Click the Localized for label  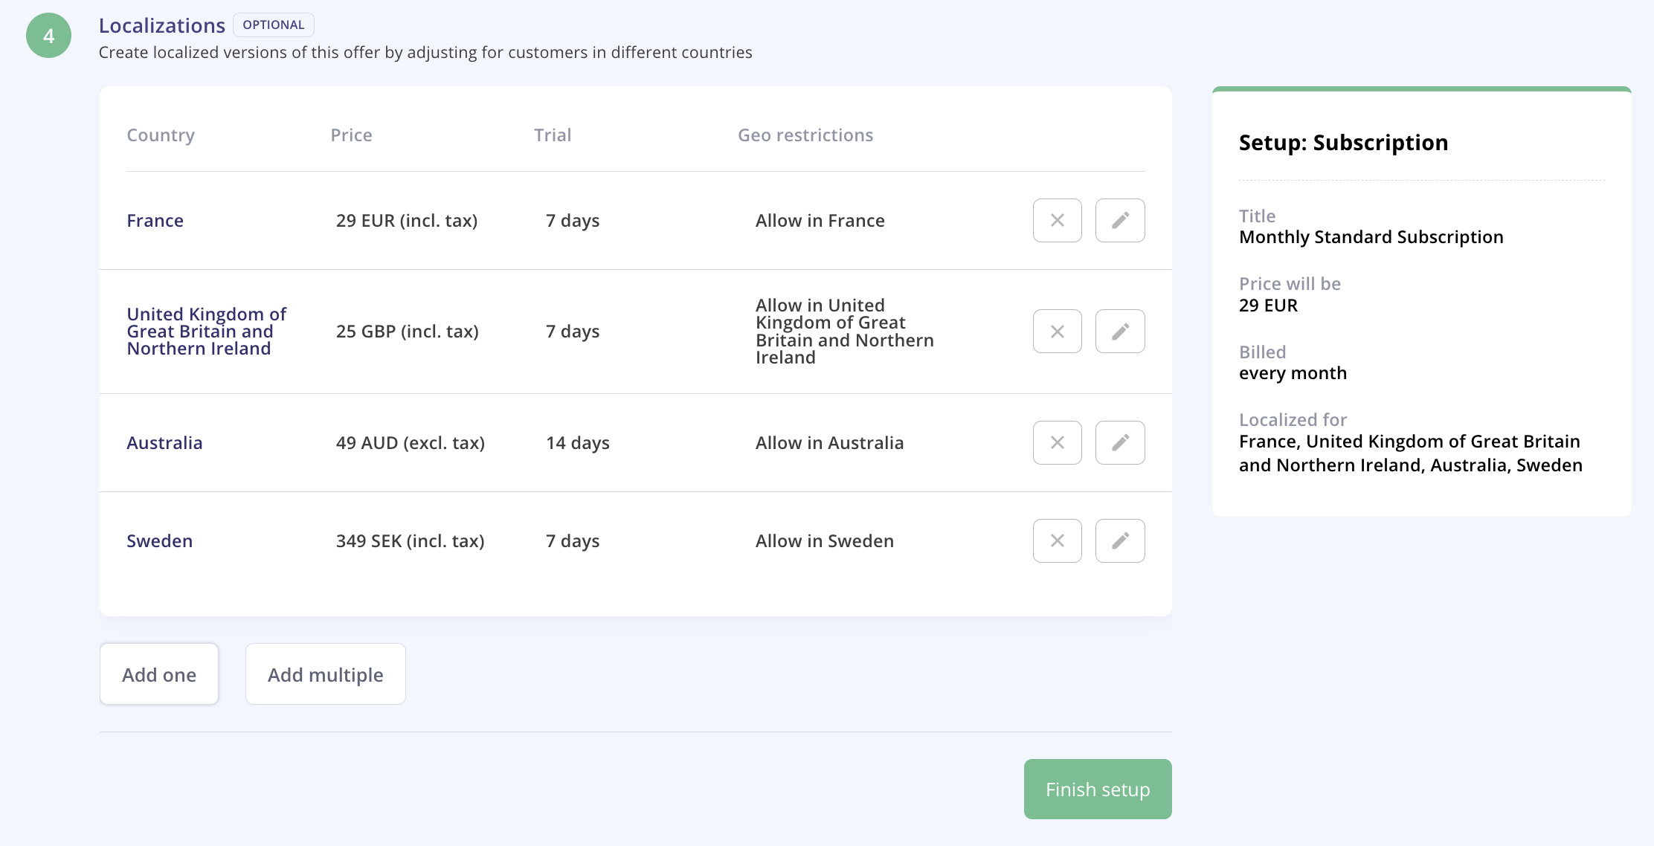click(x=1293, y=420)
